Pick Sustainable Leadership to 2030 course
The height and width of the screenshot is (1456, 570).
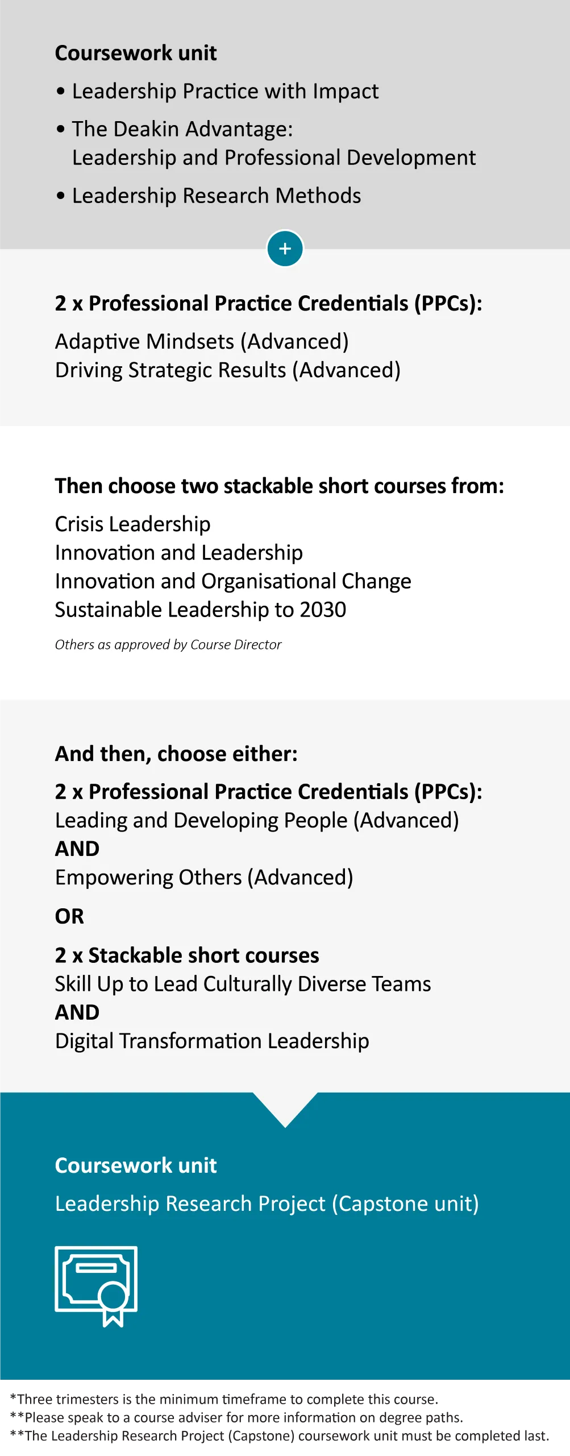click(201, 610)
